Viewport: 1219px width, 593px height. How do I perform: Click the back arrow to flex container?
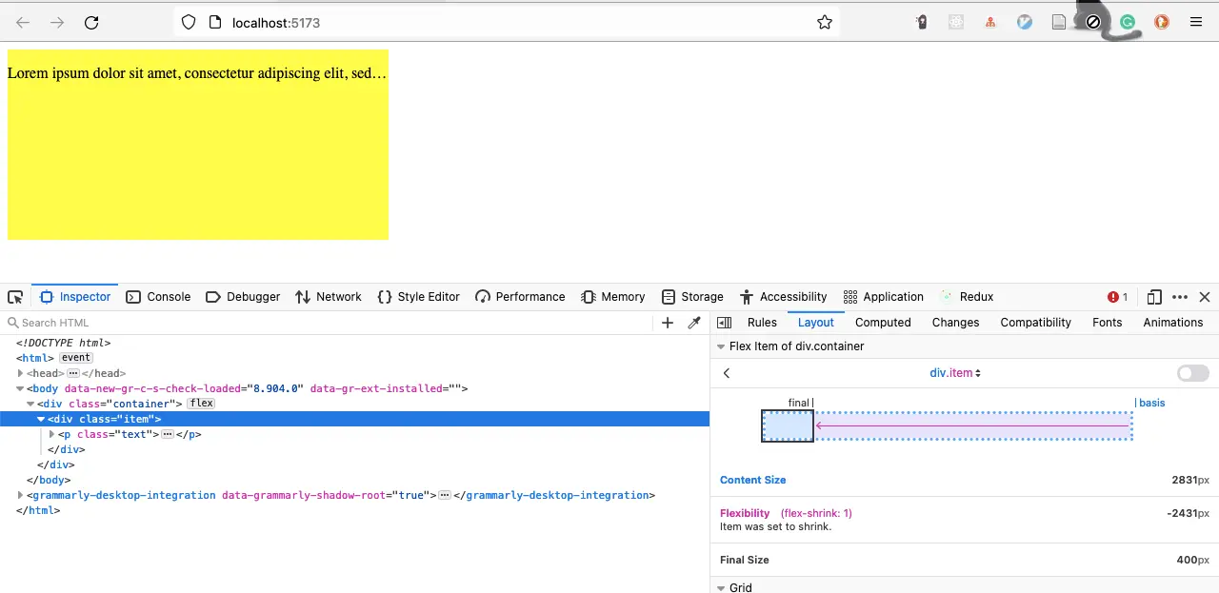tap(727, 373)
